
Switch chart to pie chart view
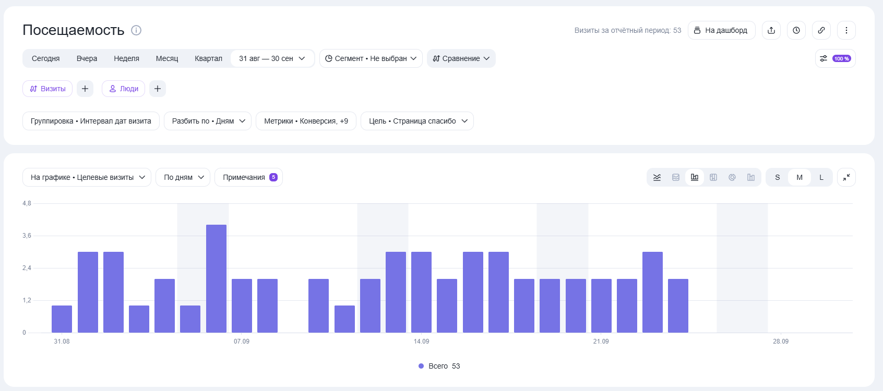tap(732, 177)
